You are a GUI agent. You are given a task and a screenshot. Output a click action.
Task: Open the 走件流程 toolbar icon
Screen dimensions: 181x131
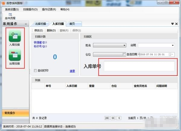point(10,16)
